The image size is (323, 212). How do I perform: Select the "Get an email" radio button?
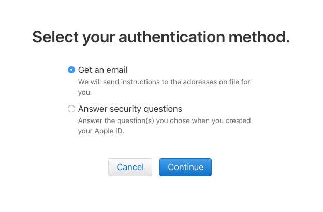pos(71,70)
